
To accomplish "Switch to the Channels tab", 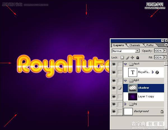I will tap(135, 45).
